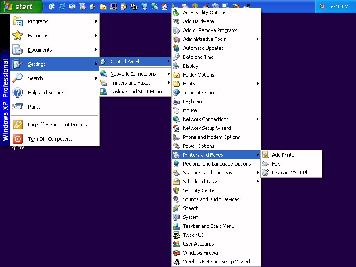Click the User Accounts icon
The height and width of the screenshot is (267, 356).
[176, 244]
